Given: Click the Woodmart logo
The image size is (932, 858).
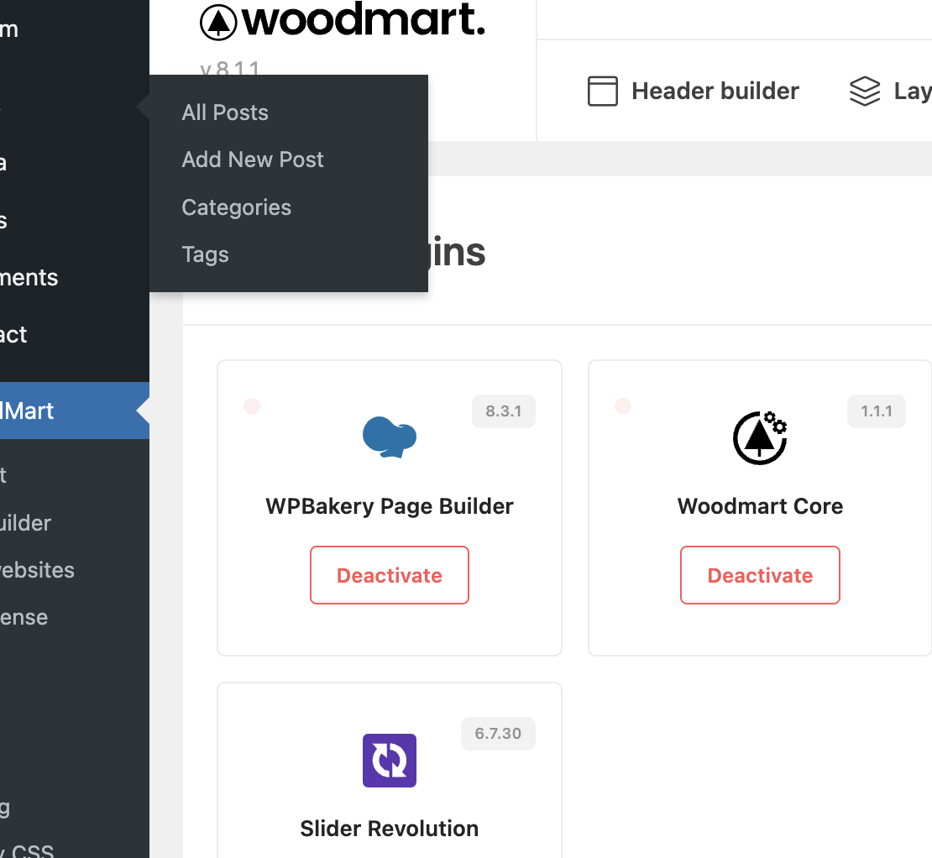Looking at the screenshot, I should pos(343,21).
